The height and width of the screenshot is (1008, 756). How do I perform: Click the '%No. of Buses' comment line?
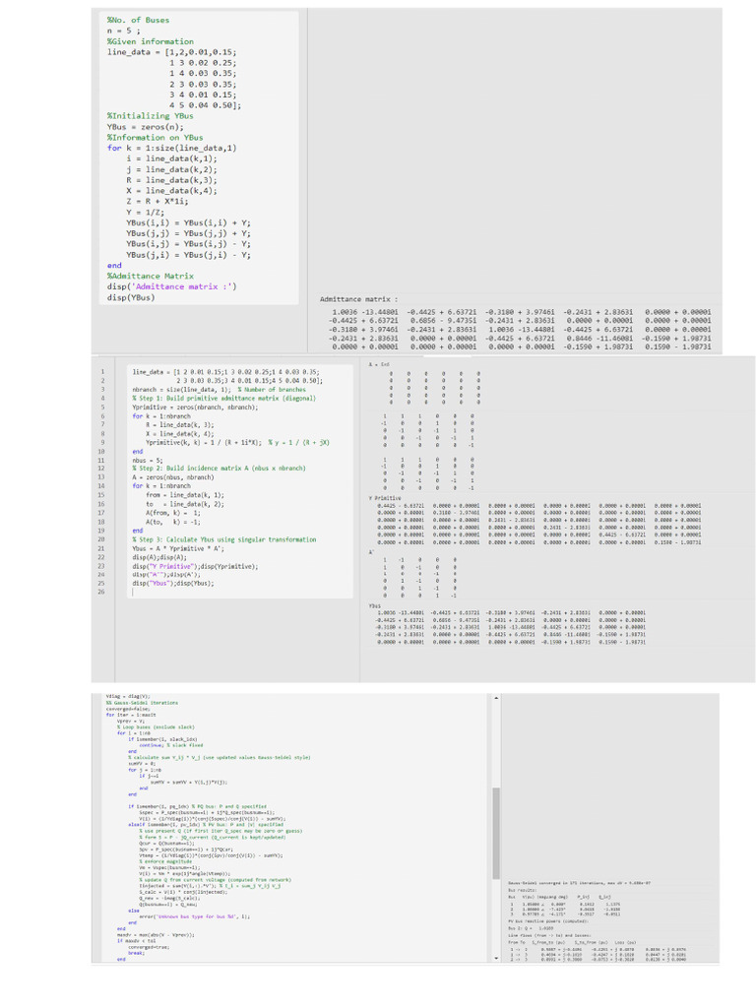click(x=138, y=20)
